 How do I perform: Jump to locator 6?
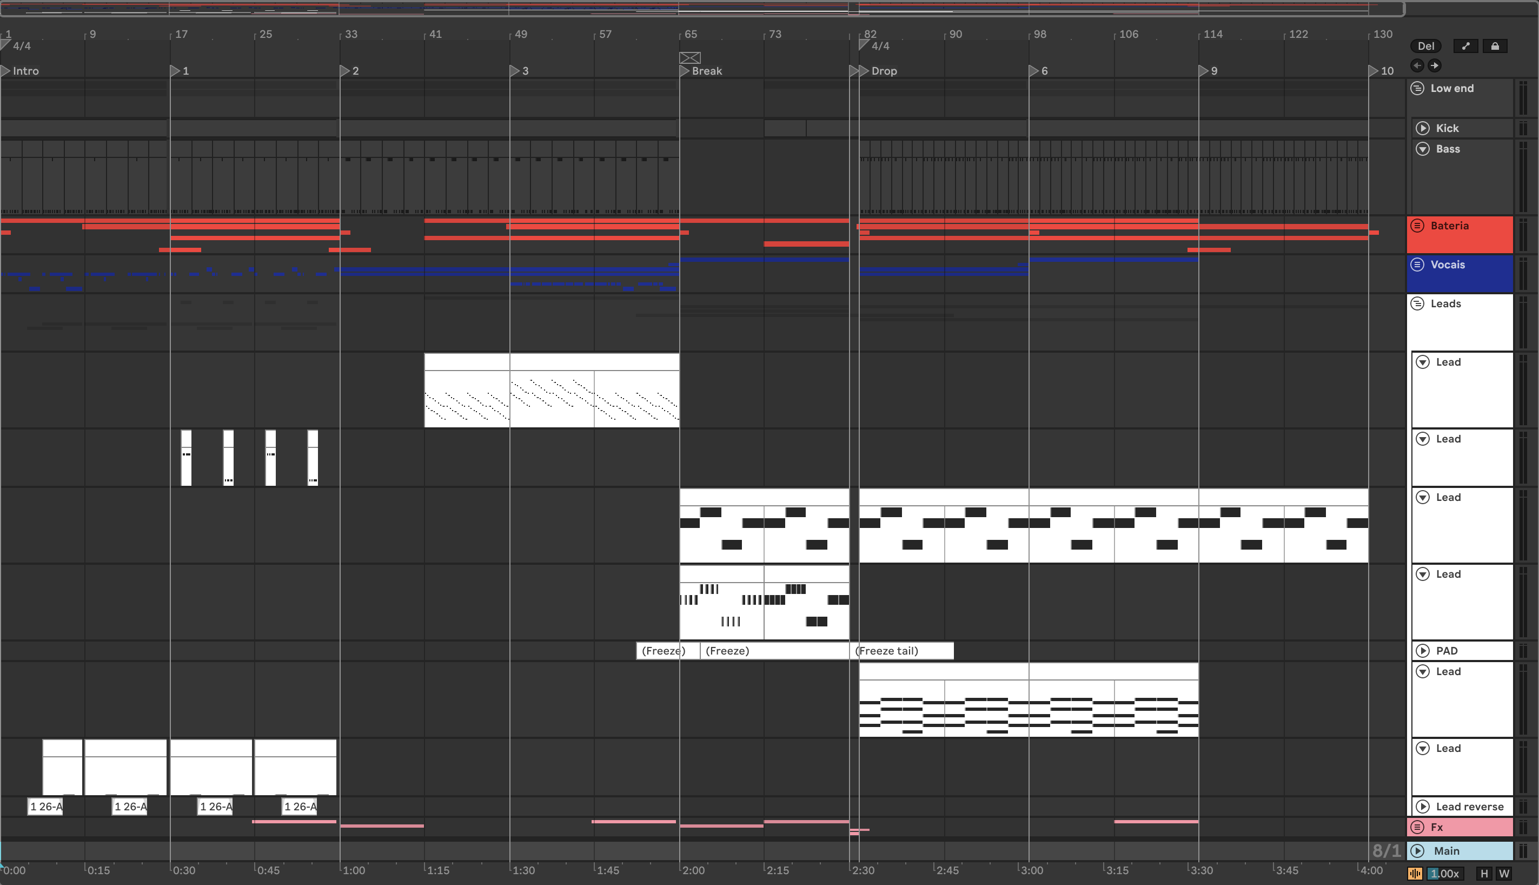1033,71
